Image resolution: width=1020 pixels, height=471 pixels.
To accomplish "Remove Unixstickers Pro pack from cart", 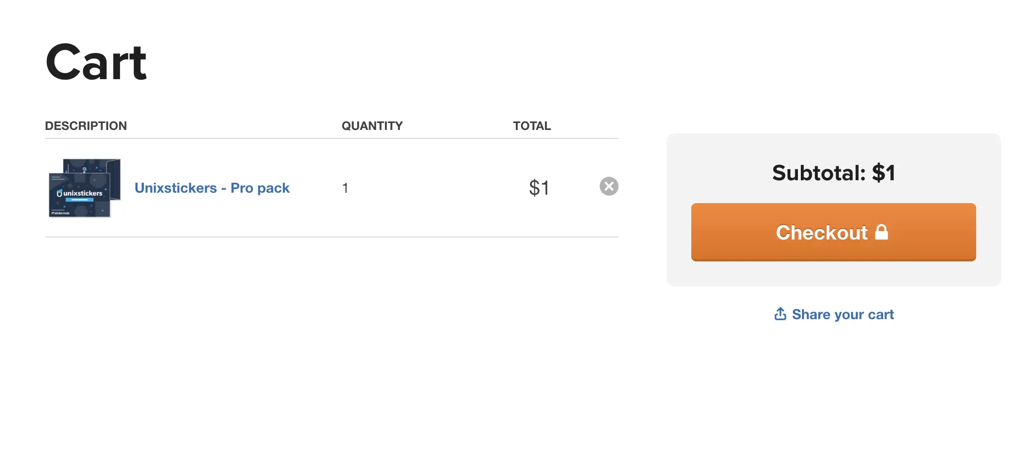I will 609,186.
